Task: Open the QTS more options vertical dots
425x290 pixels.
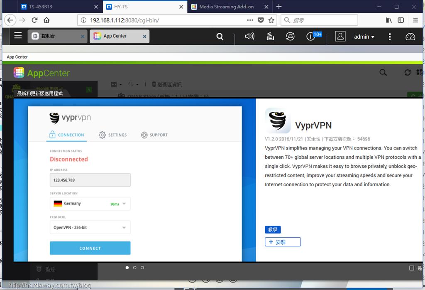Action: pos(390,37)
